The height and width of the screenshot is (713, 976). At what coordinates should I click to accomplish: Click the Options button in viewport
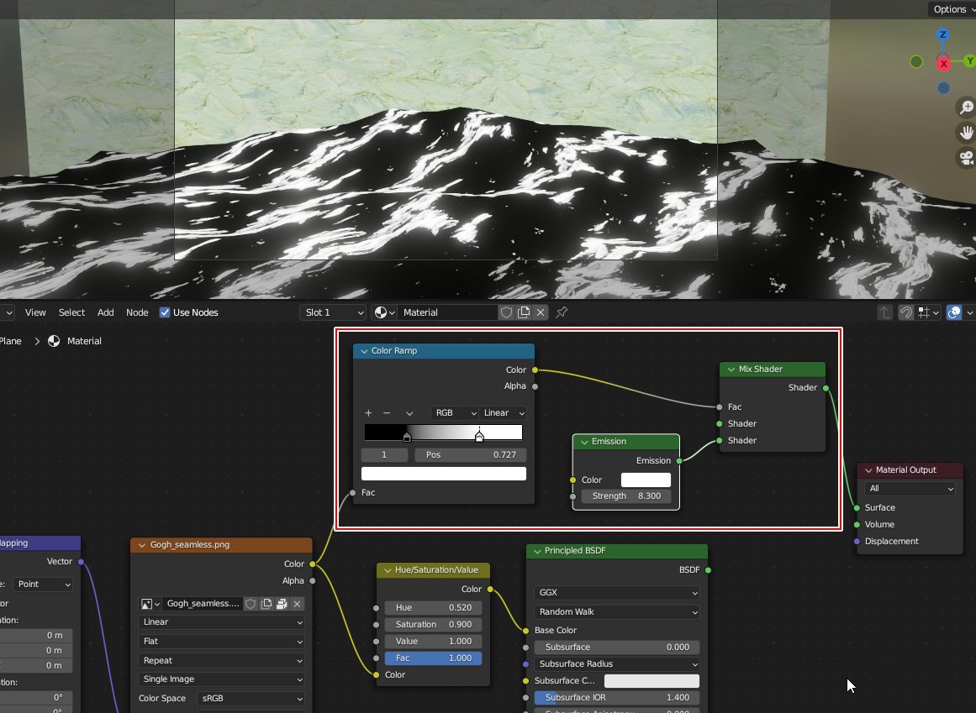953,9
